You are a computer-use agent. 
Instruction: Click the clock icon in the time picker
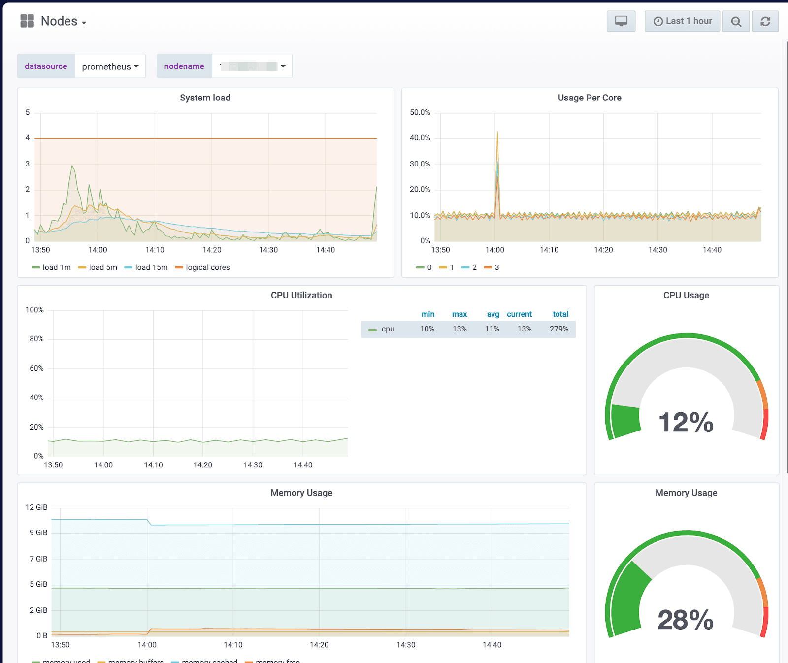click(658, 21)
